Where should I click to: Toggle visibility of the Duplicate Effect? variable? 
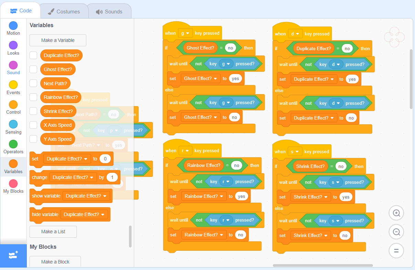33,55
